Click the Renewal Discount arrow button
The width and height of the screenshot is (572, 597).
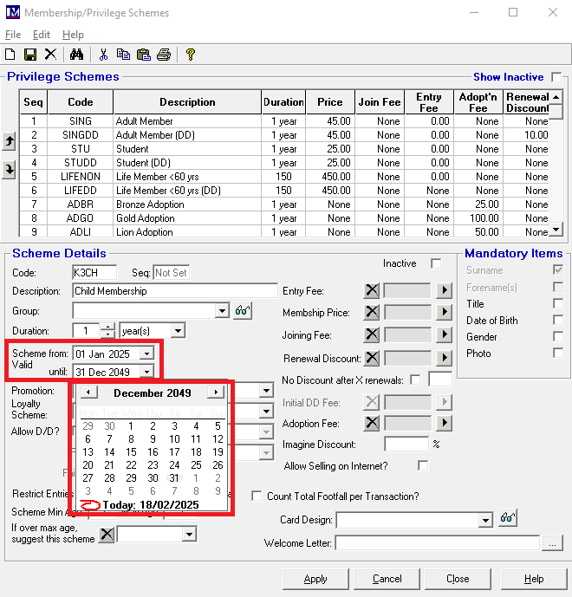tap(444, 358)
